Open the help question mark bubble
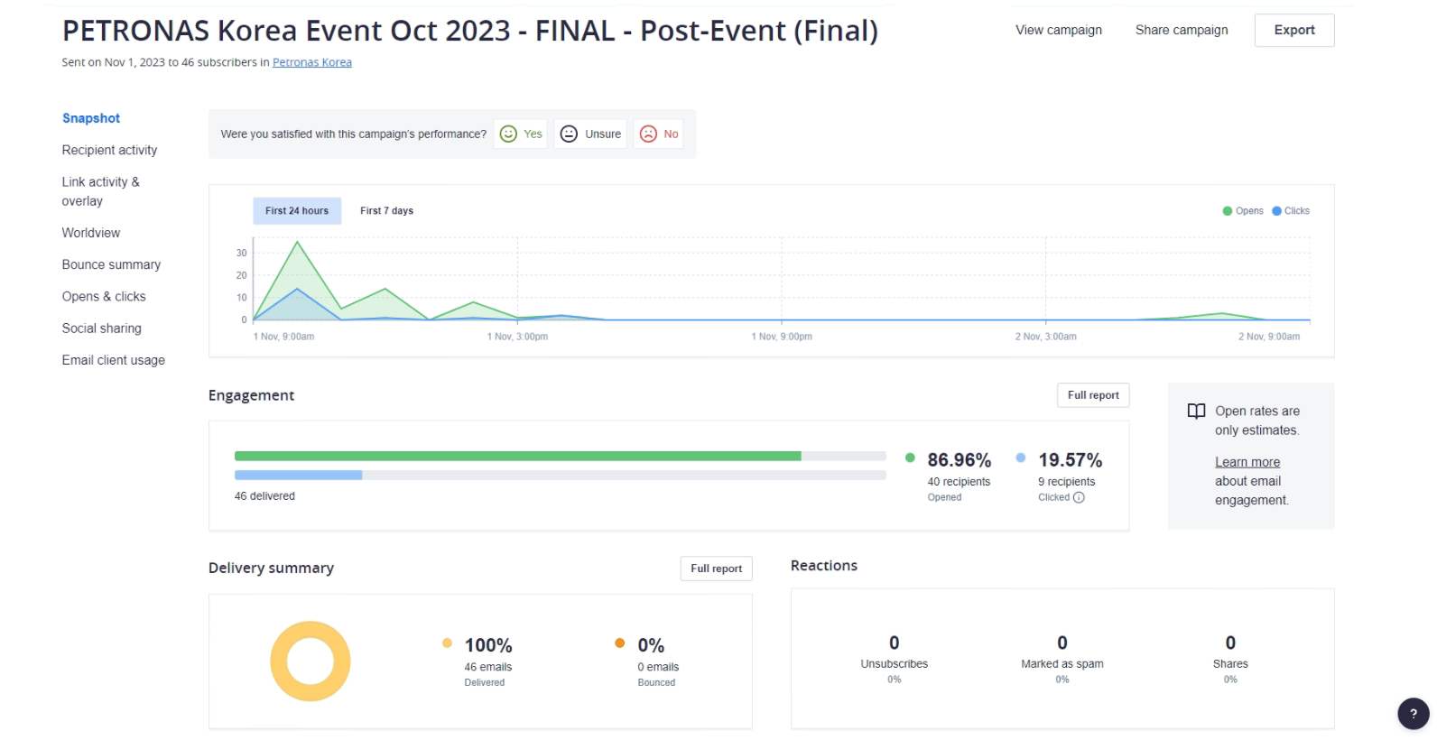Screen dimensions: 1437x740 1413,713
